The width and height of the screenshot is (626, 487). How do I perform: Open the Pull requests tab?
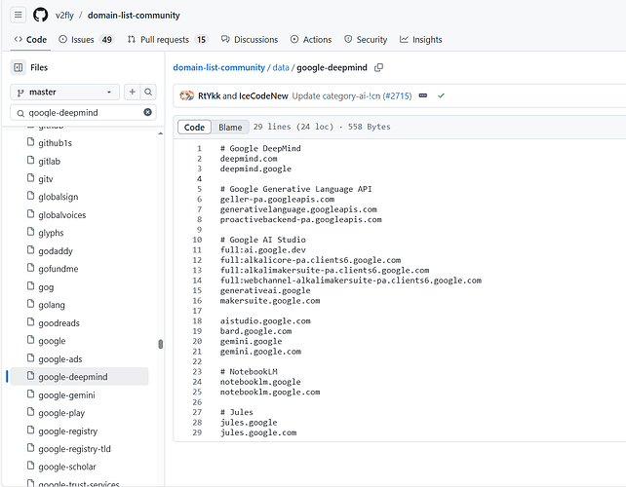point(168,40)
